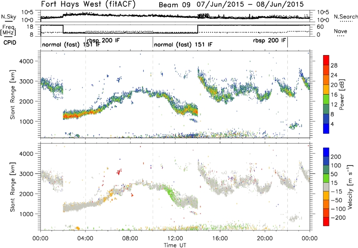Click the 'Nave' legend label
This screenshot has height=248, width=358.
tap(341, 31)
